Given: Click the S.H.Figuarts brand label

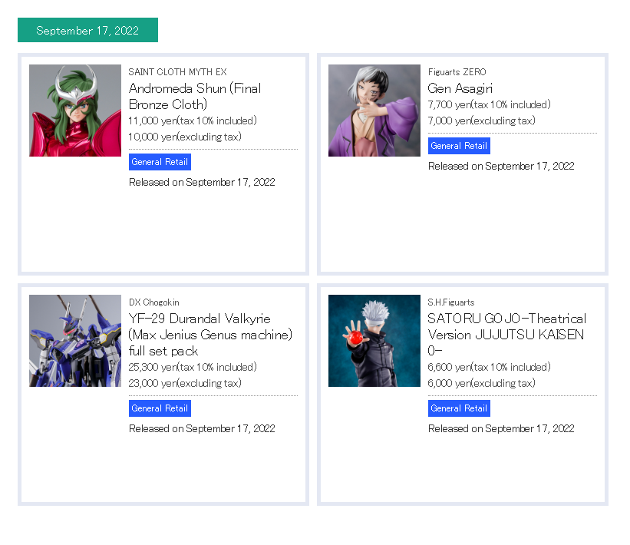Looking at the screenshot, I should pos(451,302).
